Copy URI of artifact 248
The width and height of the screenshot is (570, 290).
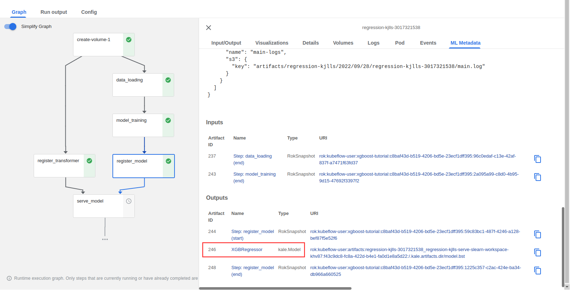click(x=538, y=271)
